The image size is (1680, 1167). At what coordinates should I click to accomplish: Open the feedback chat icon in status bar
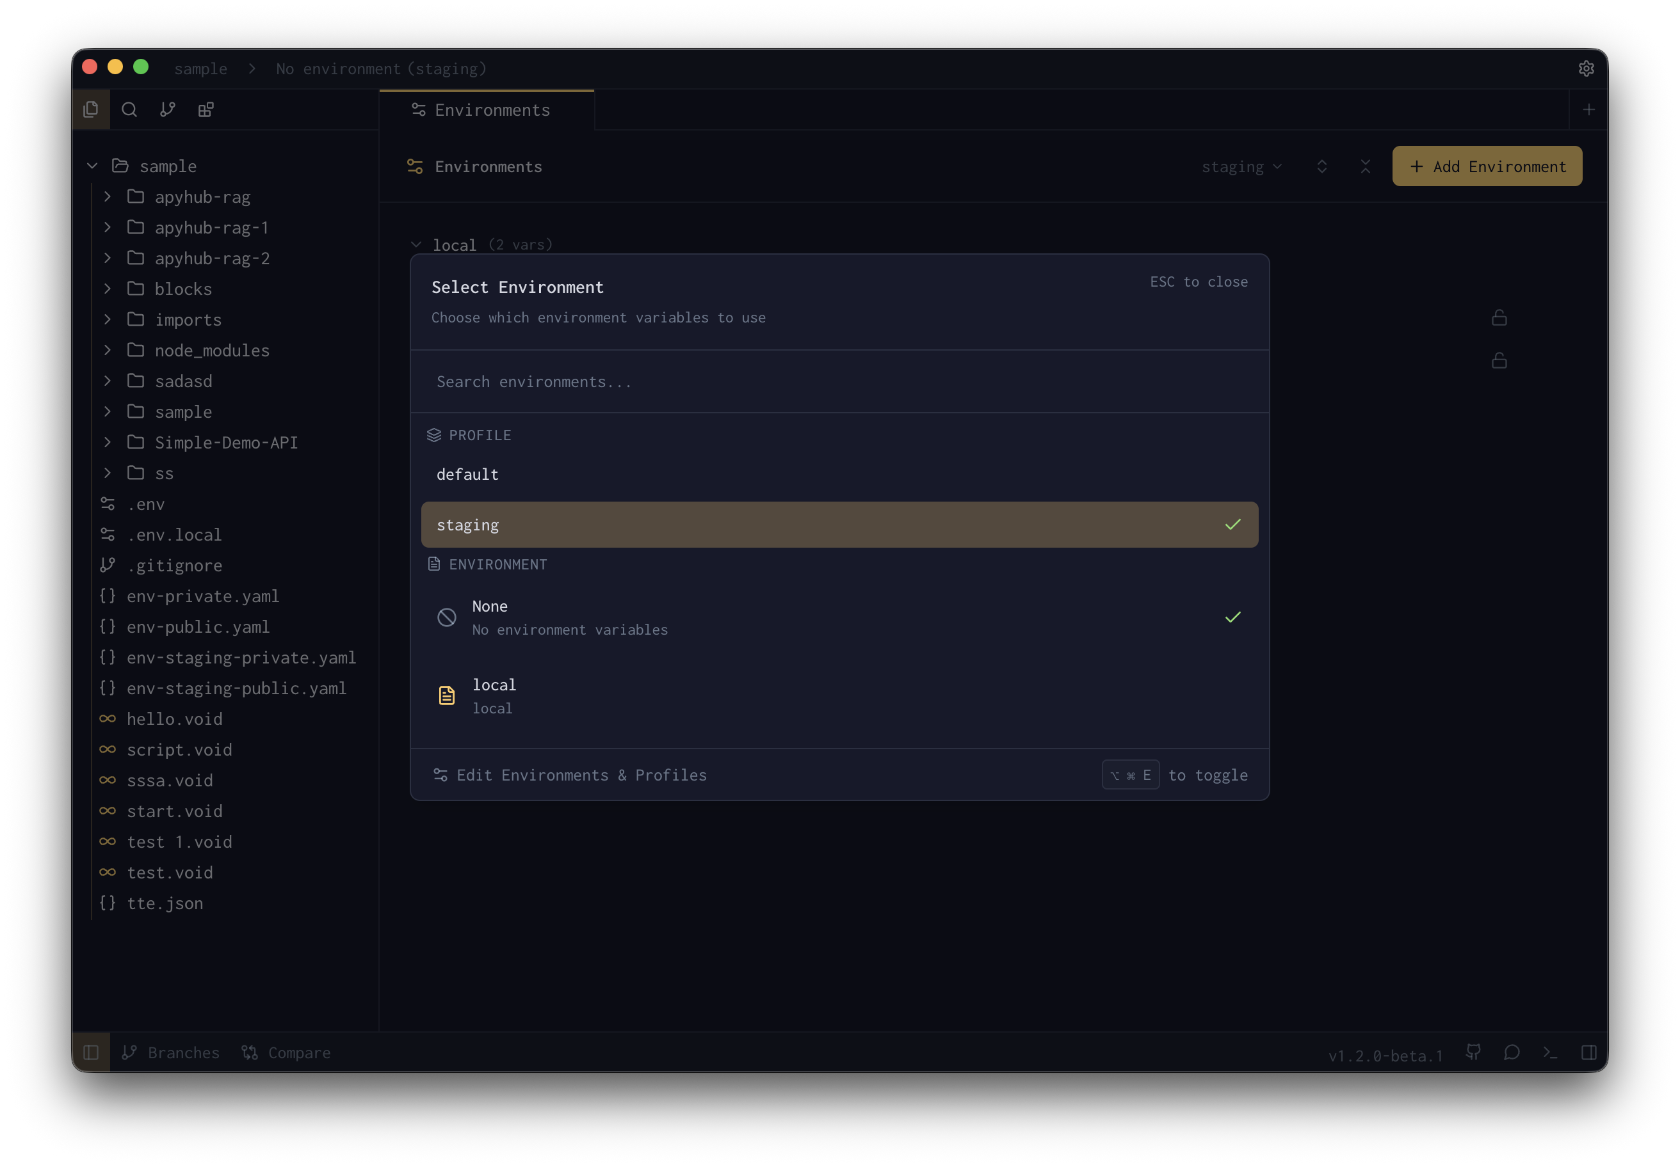[x=1512, y=1053]
